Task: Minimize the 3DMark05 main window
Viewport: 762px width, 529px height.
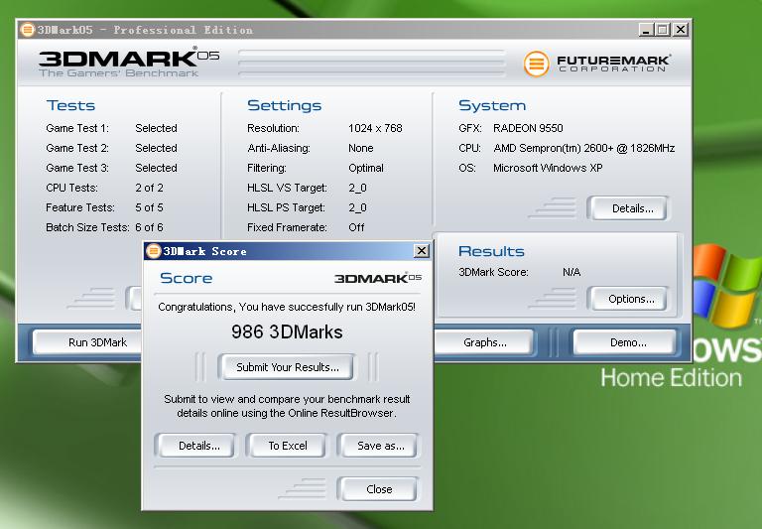Action: click(x=646, y=30)
